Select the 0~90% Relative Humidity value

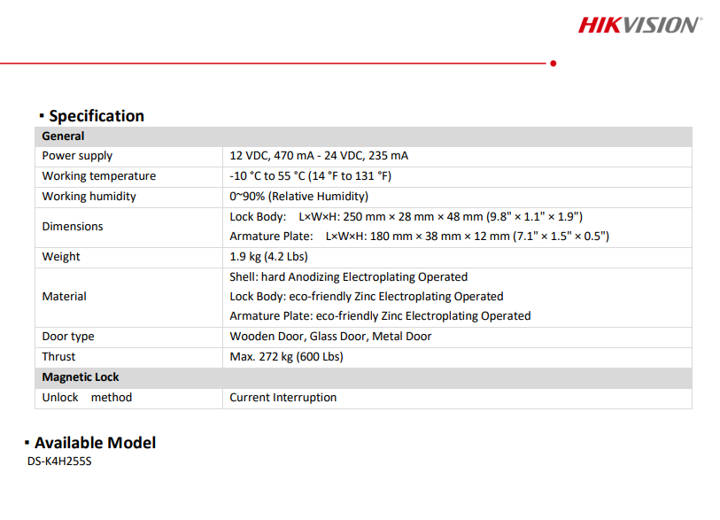pyautogui.click(x=298, y=197)
